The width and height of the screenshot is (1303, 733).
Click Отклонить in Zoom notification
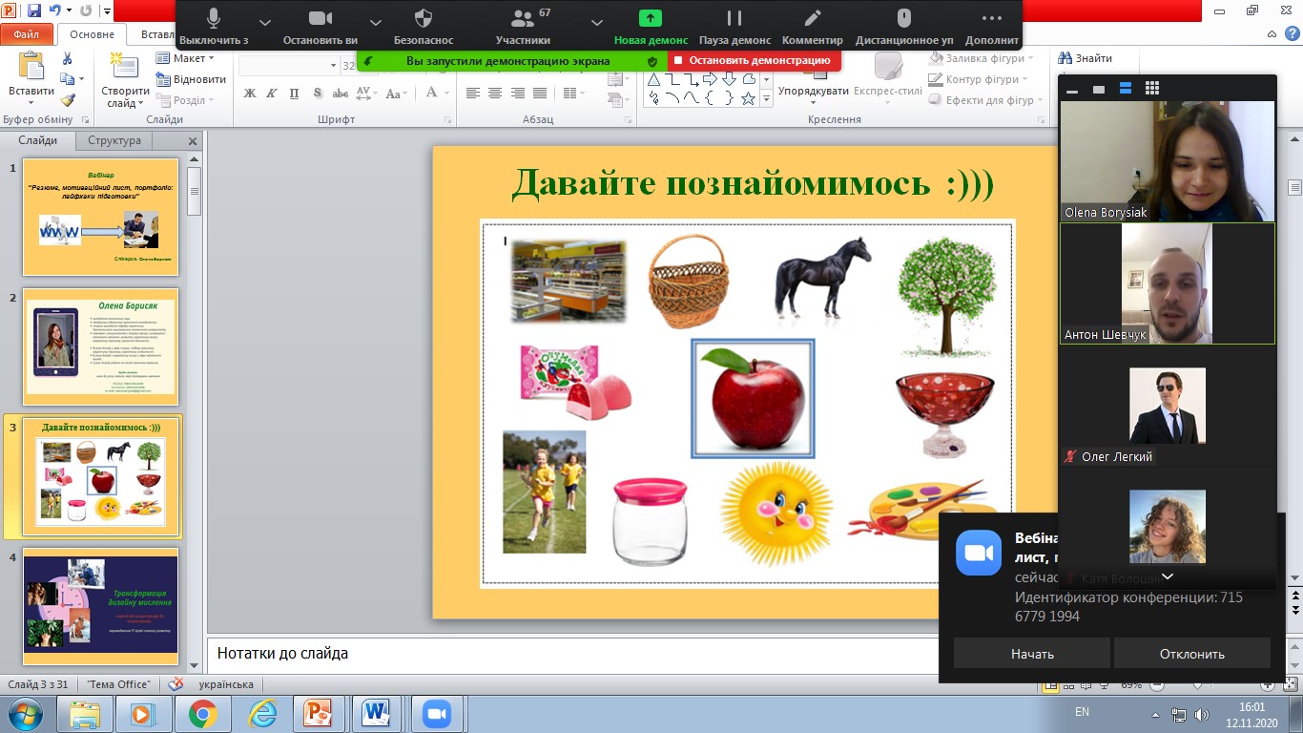pyautogui.click(x=1192, y=654)
